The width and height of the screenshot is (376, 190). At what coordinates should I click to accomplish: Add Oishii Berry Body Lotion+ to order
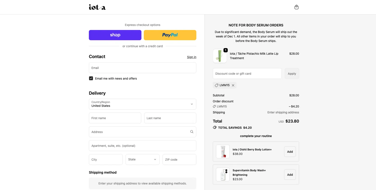point(290,152)
